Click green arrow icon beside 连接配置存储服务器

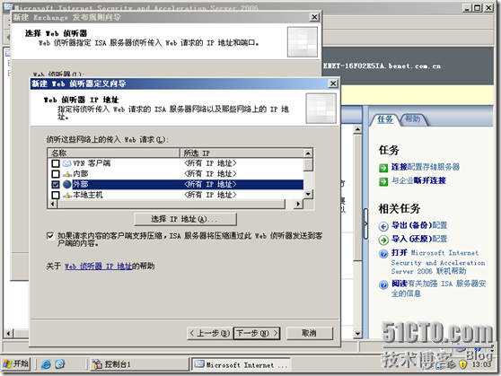(383, 168)
